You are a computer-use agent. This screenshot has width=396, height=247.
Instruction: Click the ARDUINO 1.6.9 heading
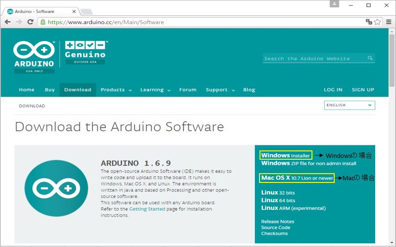136,163
